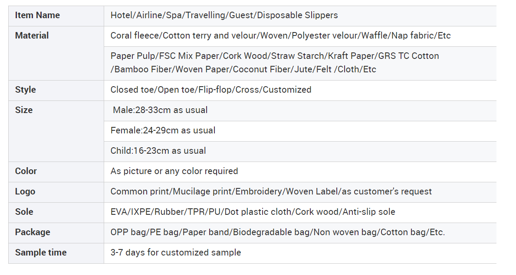Image resolution: width=516 pixels, height=275 pixels.
Task: Select the Female:24-29cm size row
Action: pos(300,131)
